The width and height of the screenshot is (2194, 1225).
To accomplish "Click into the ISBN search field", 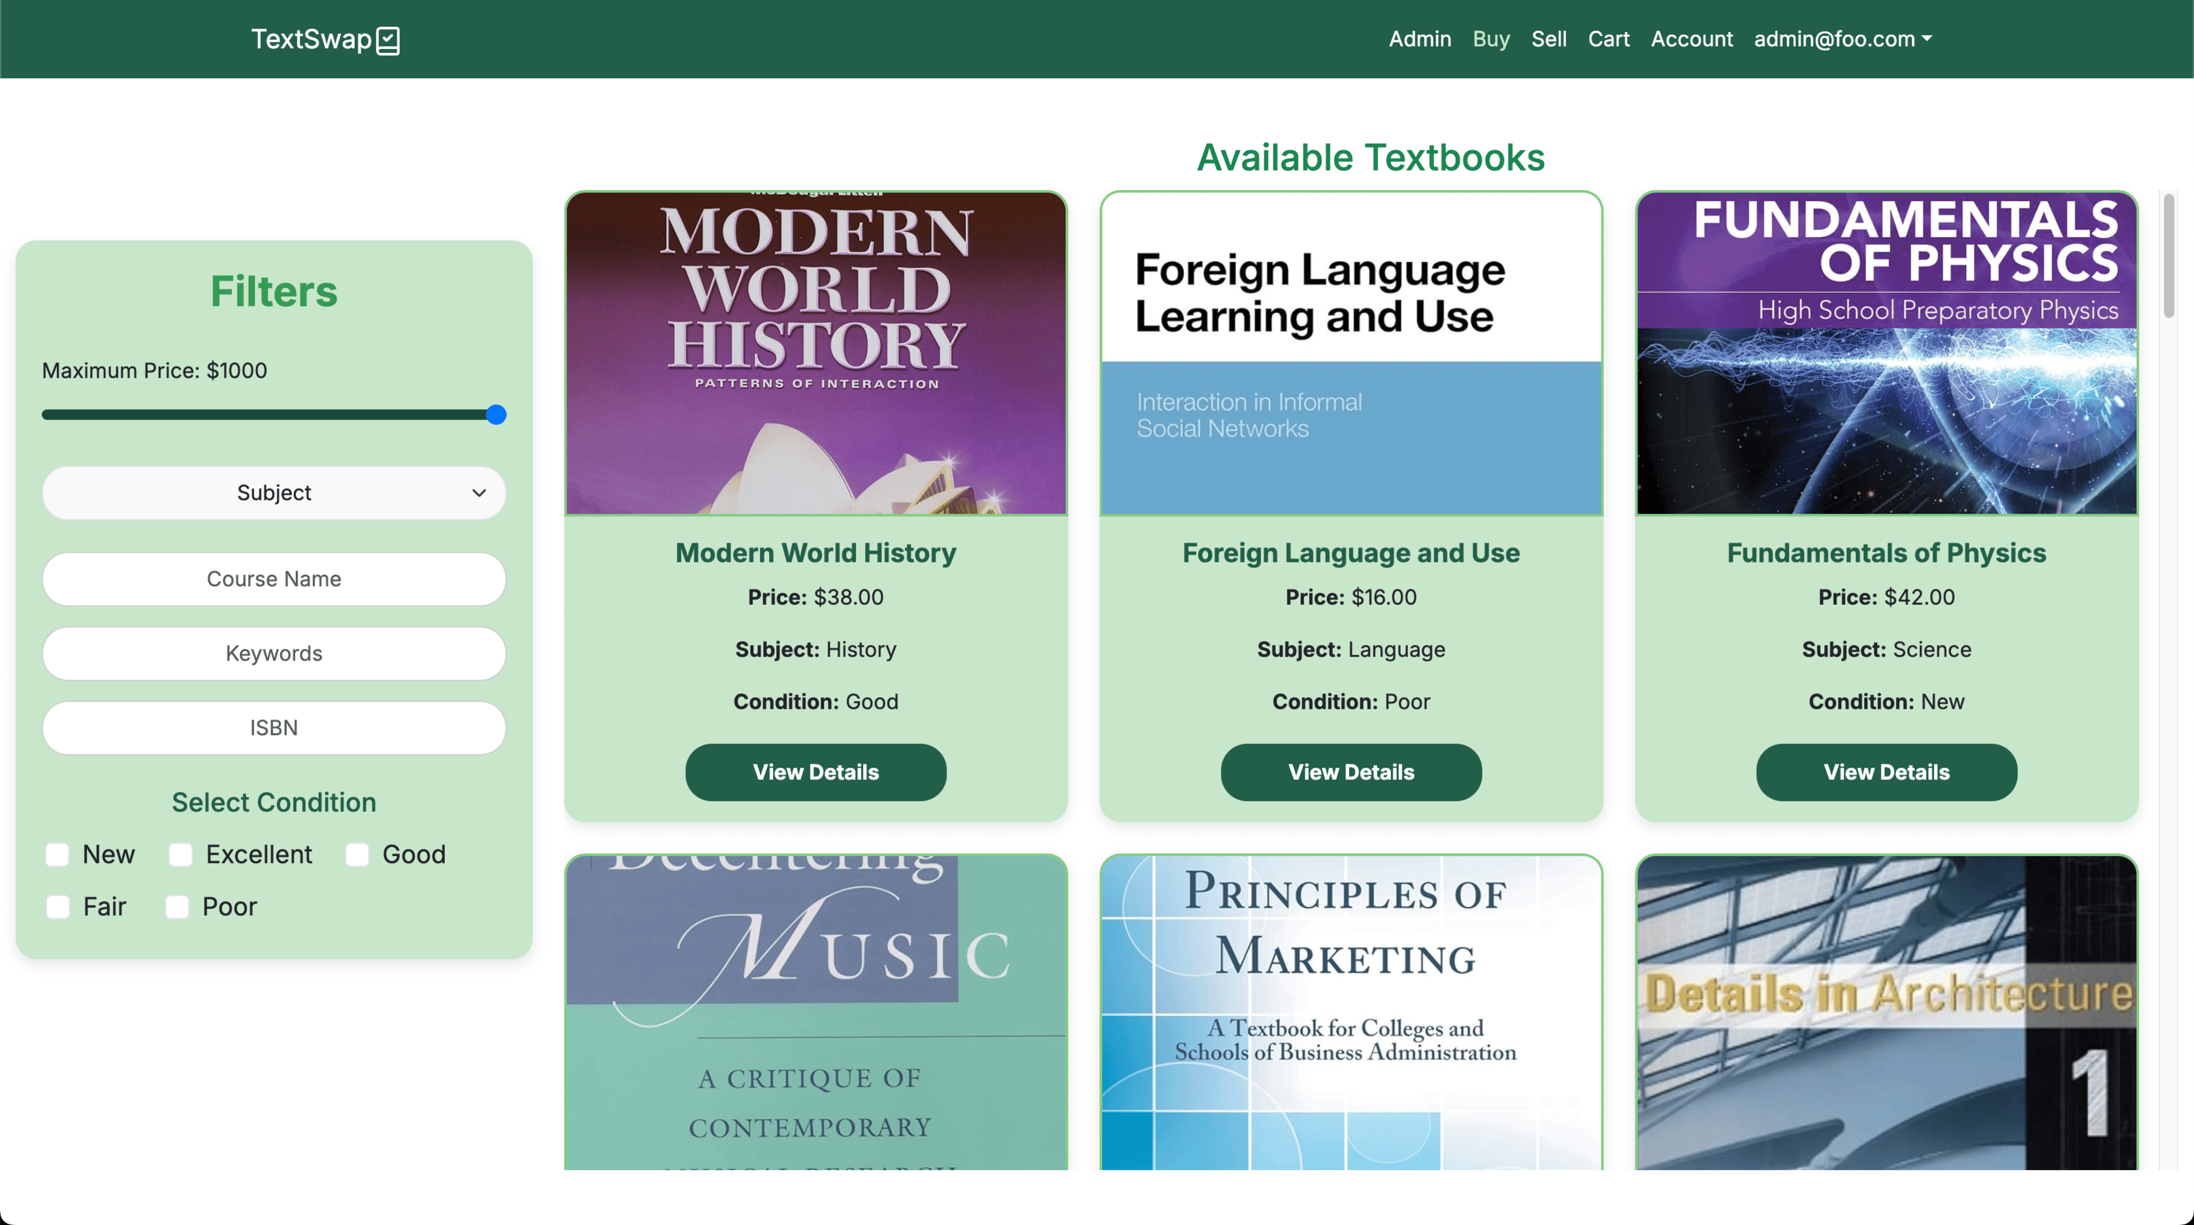I will [273, 728].
